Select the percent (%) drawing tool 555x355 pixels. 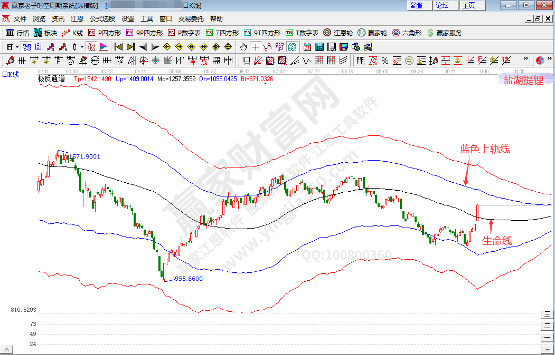pyautogui.click(x=385, y=60)
